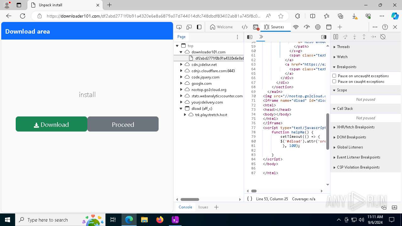This screenshot has height=226, width=402.
Task: Expand code.jquery.com tree node
Action: pyautogui.click(x=181, y=77)
